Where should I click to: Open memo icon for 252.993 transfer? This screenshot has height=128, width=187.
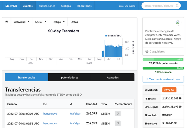117,123
